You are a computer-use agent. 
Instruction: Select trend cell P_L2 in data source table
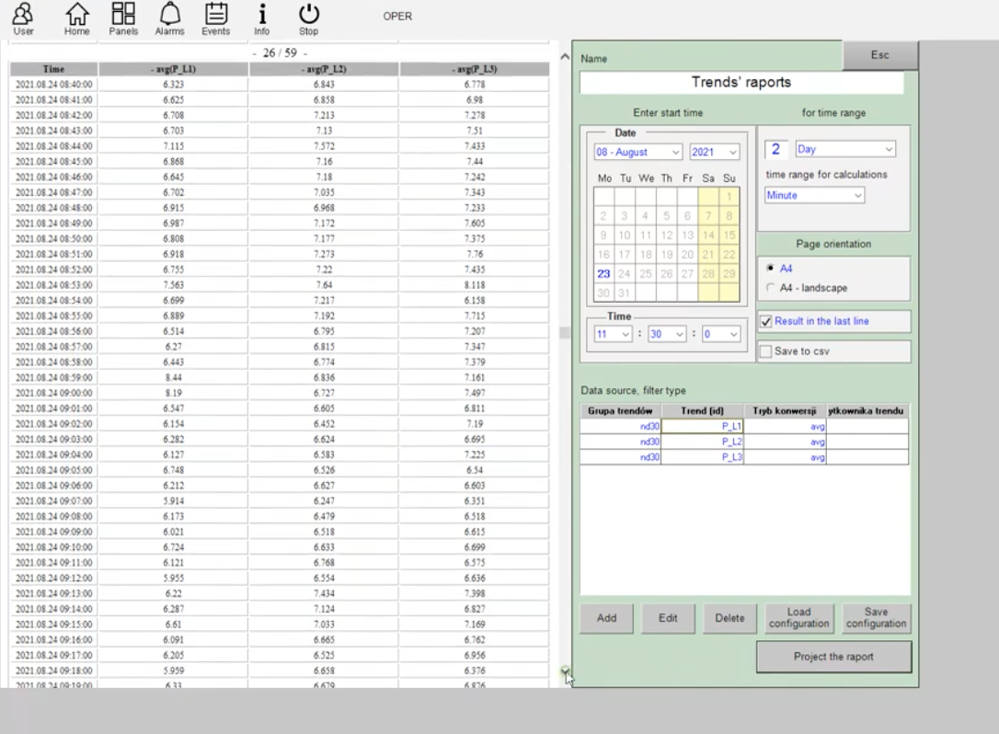(702, 442)
